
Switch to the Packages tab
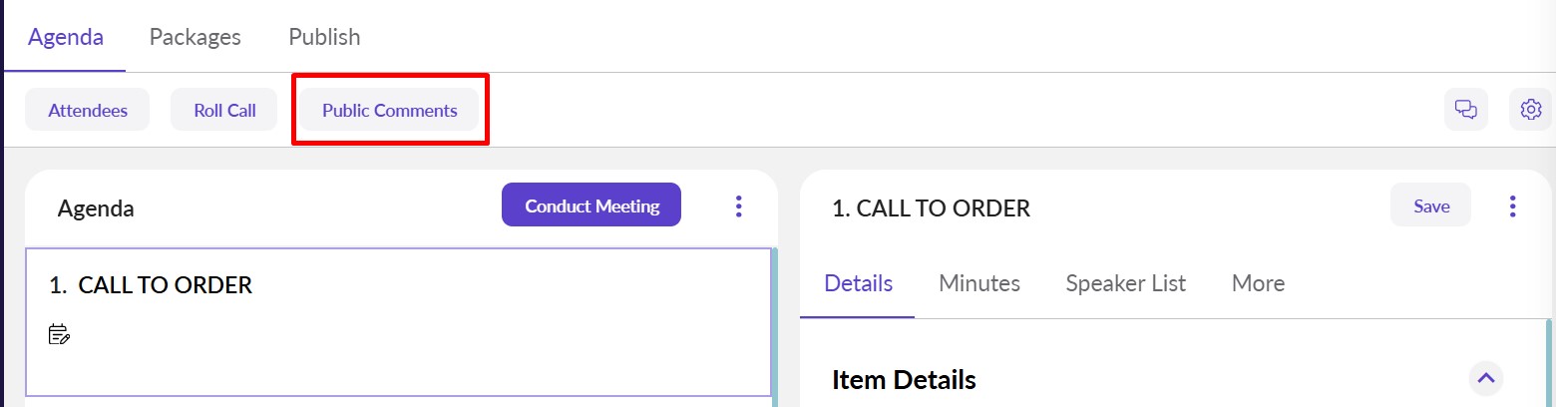pos(195,37)
